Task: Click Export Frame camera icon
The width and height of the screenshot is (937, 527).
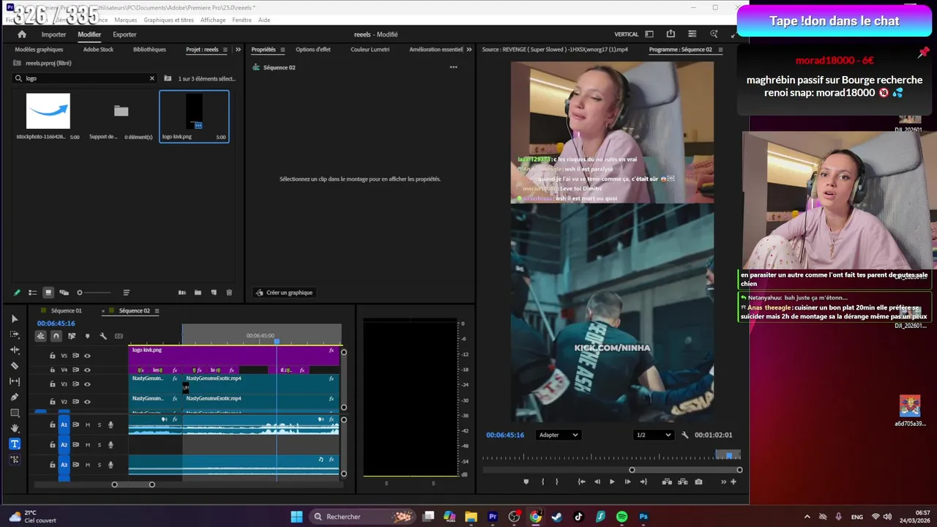Action: click(698, 482)
